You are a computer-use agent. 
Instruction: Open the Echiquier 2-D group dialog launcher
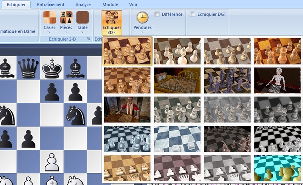89,39
